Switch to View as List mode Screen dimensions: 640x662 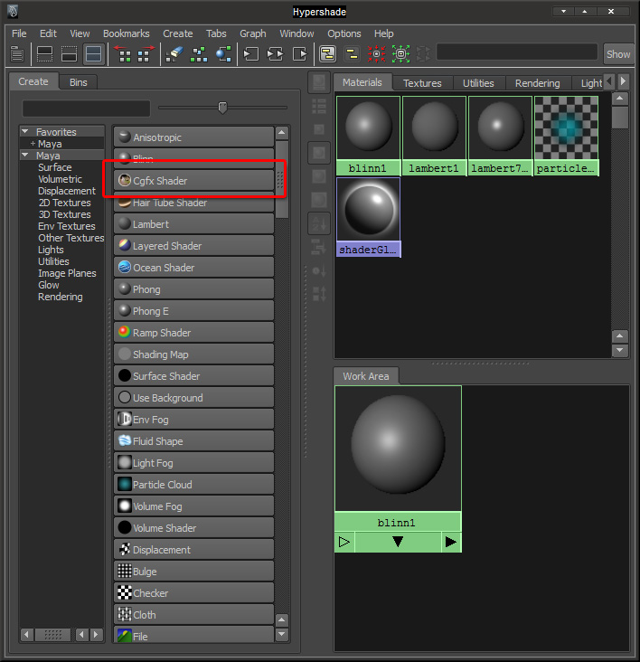[319, 106]
